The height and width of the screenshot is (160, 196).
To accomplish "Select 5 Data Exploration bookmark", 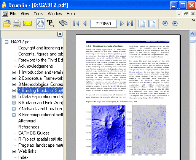I will [41, 97].
